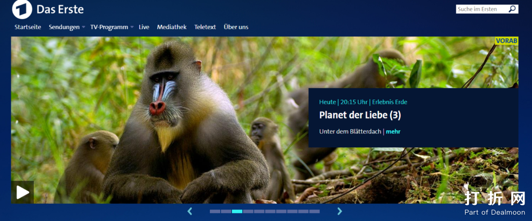The width and height of the screenshot is (532, 221).
Task: Advance to next carousel slide arrow
Action: coord(339,211)
